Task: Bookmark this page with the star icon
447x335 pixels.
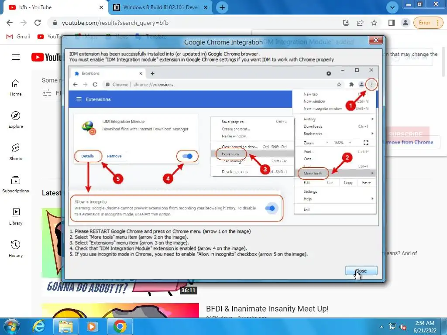Action: tap(374, 23)
